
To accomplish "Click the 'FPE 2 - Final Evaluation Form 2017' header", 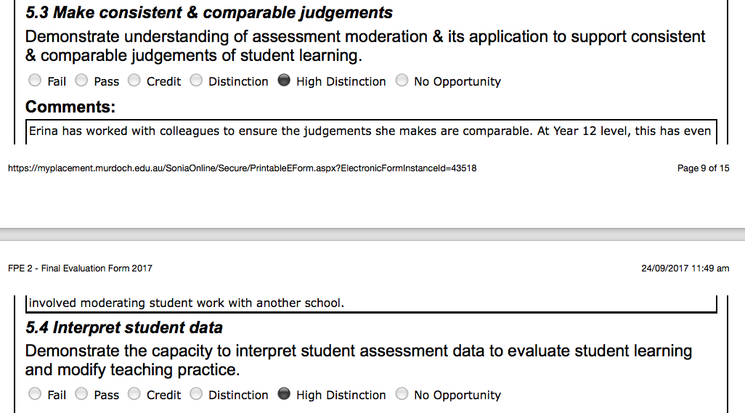I will point(81,269).
